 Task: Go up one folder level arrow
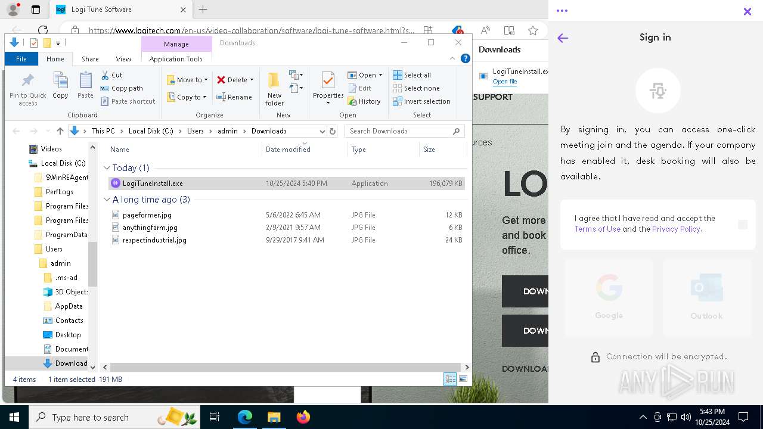pyautogui.click(x=60, y=131)
